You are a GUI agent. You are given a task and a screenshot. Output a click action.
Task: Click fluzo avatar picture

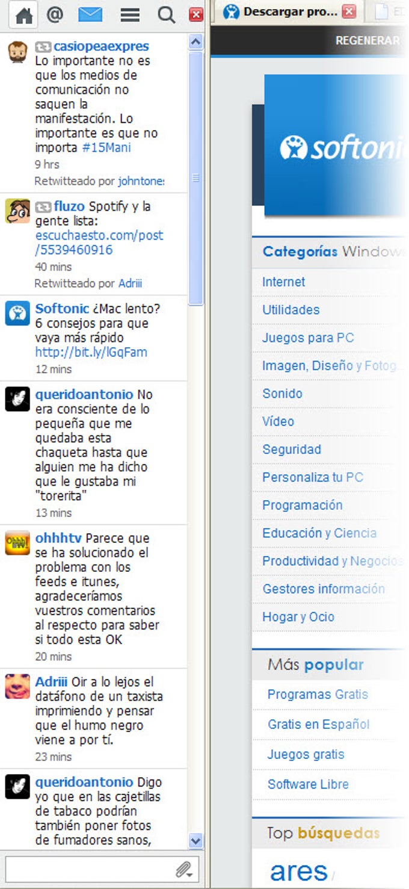pyautogui.click(x=17, y=211)
